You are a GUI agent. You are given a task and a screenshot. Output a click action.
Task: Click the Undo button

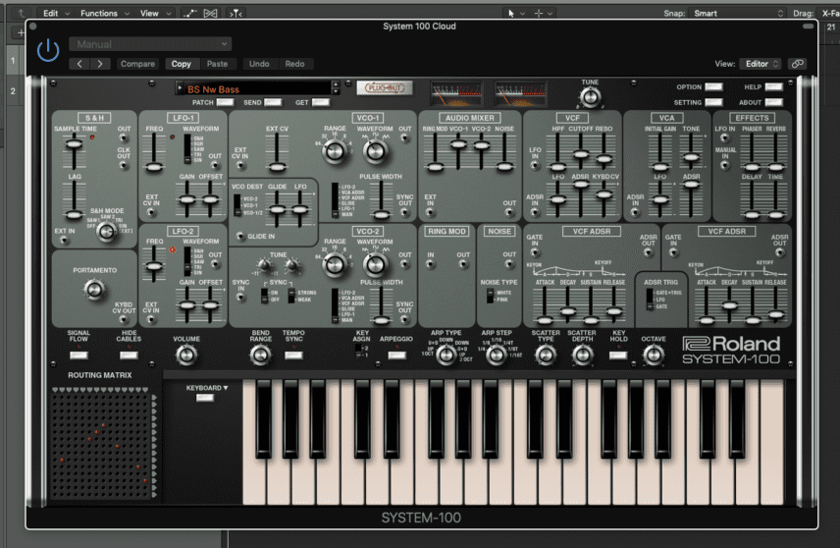pos(259,64)
